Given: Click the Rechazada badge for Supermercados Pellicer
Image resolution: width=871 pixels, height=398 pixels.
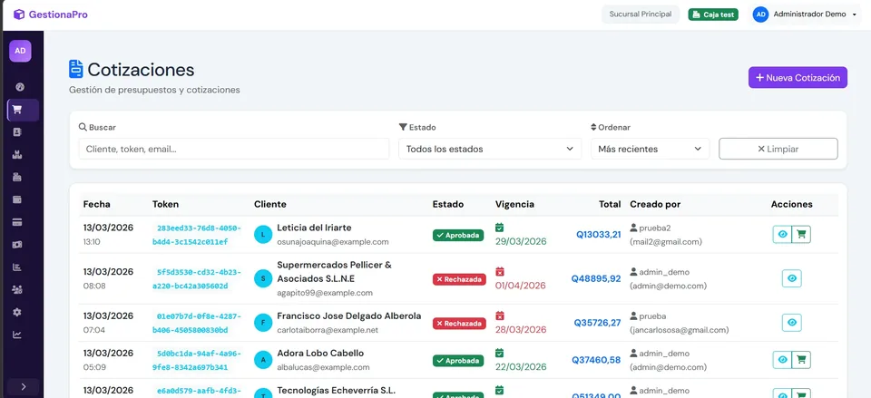Looking at the screenshot, I should (x=459, y=279).
